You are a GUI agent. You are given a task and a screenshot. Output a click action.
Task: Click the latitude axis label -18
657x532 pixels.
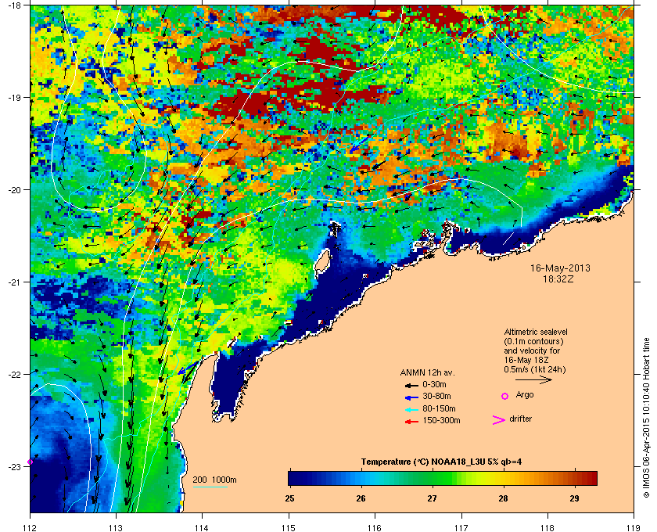(x=14, y=5)
